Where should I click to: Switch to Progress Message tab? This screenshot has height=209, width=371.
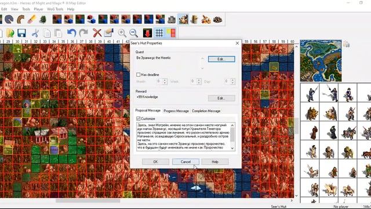[176, 111]
